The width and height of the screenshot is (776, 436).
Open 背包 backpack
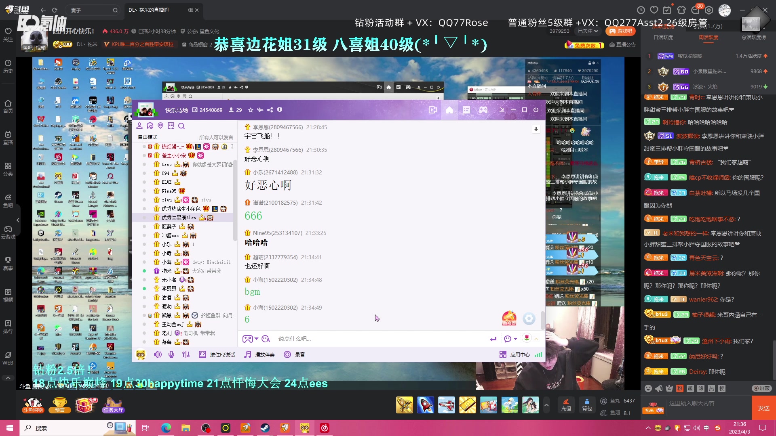pyautogui.click(x=587, y=405)
